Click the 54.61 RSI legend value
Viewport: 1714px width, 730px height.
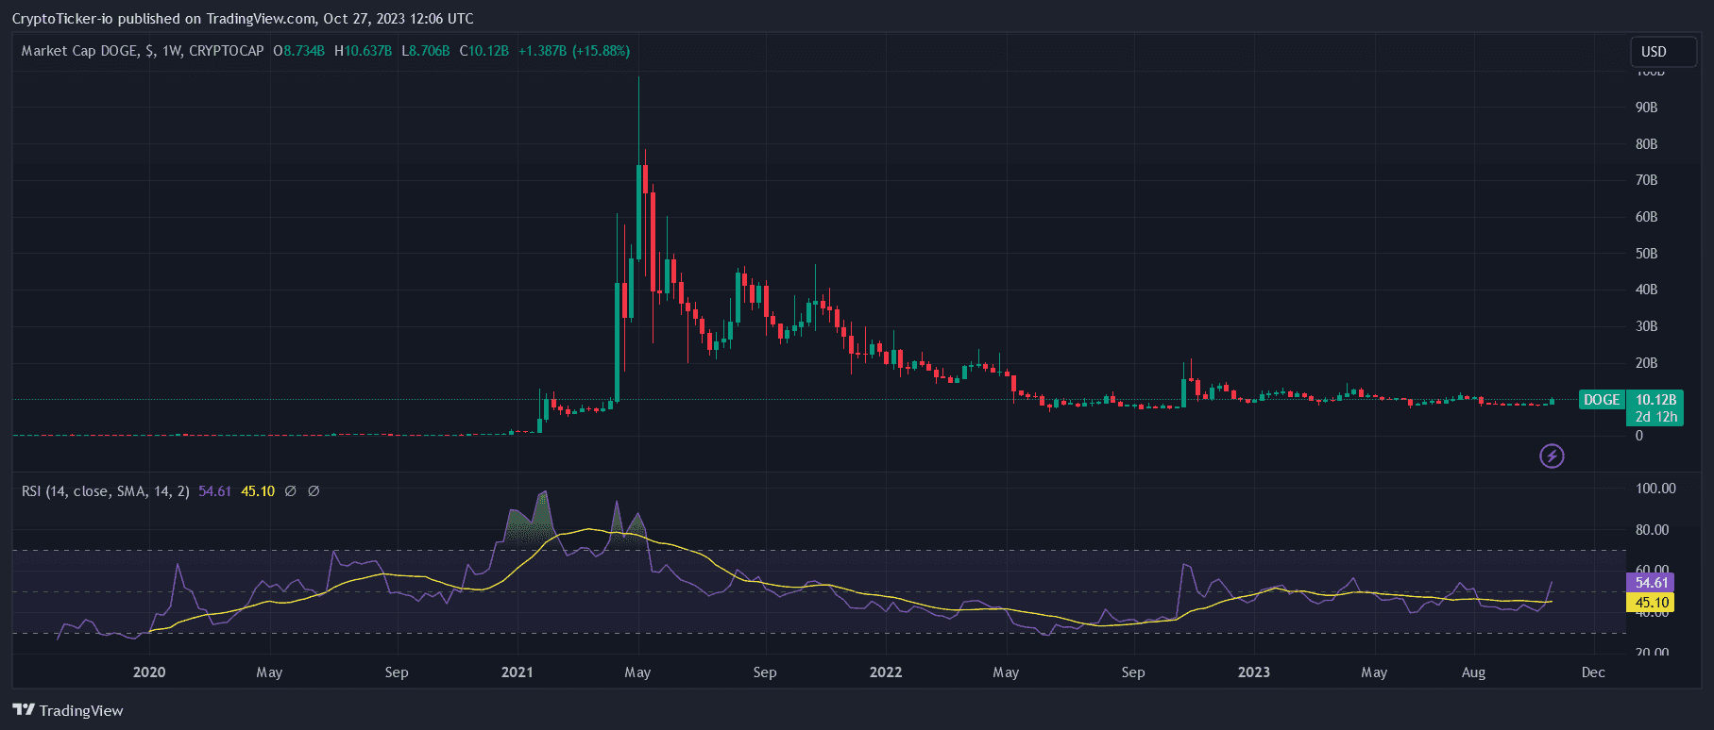pyautogui.click(x=215, y=491)
